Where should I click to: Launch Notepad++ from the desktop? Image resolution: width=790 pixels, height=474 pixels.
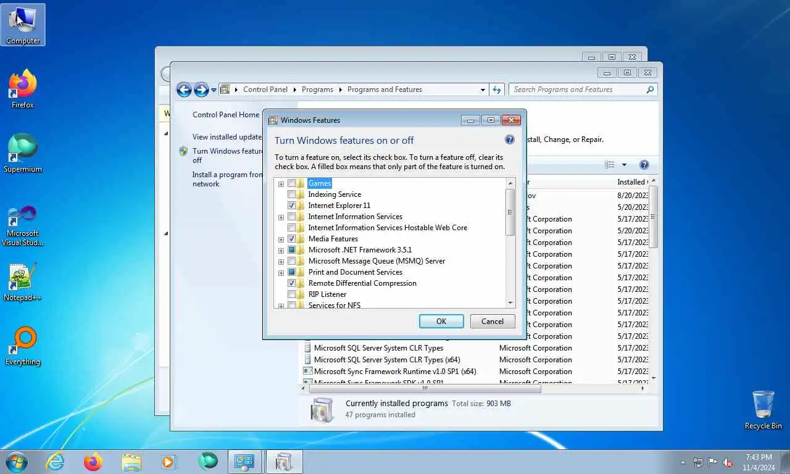(23, 282)
